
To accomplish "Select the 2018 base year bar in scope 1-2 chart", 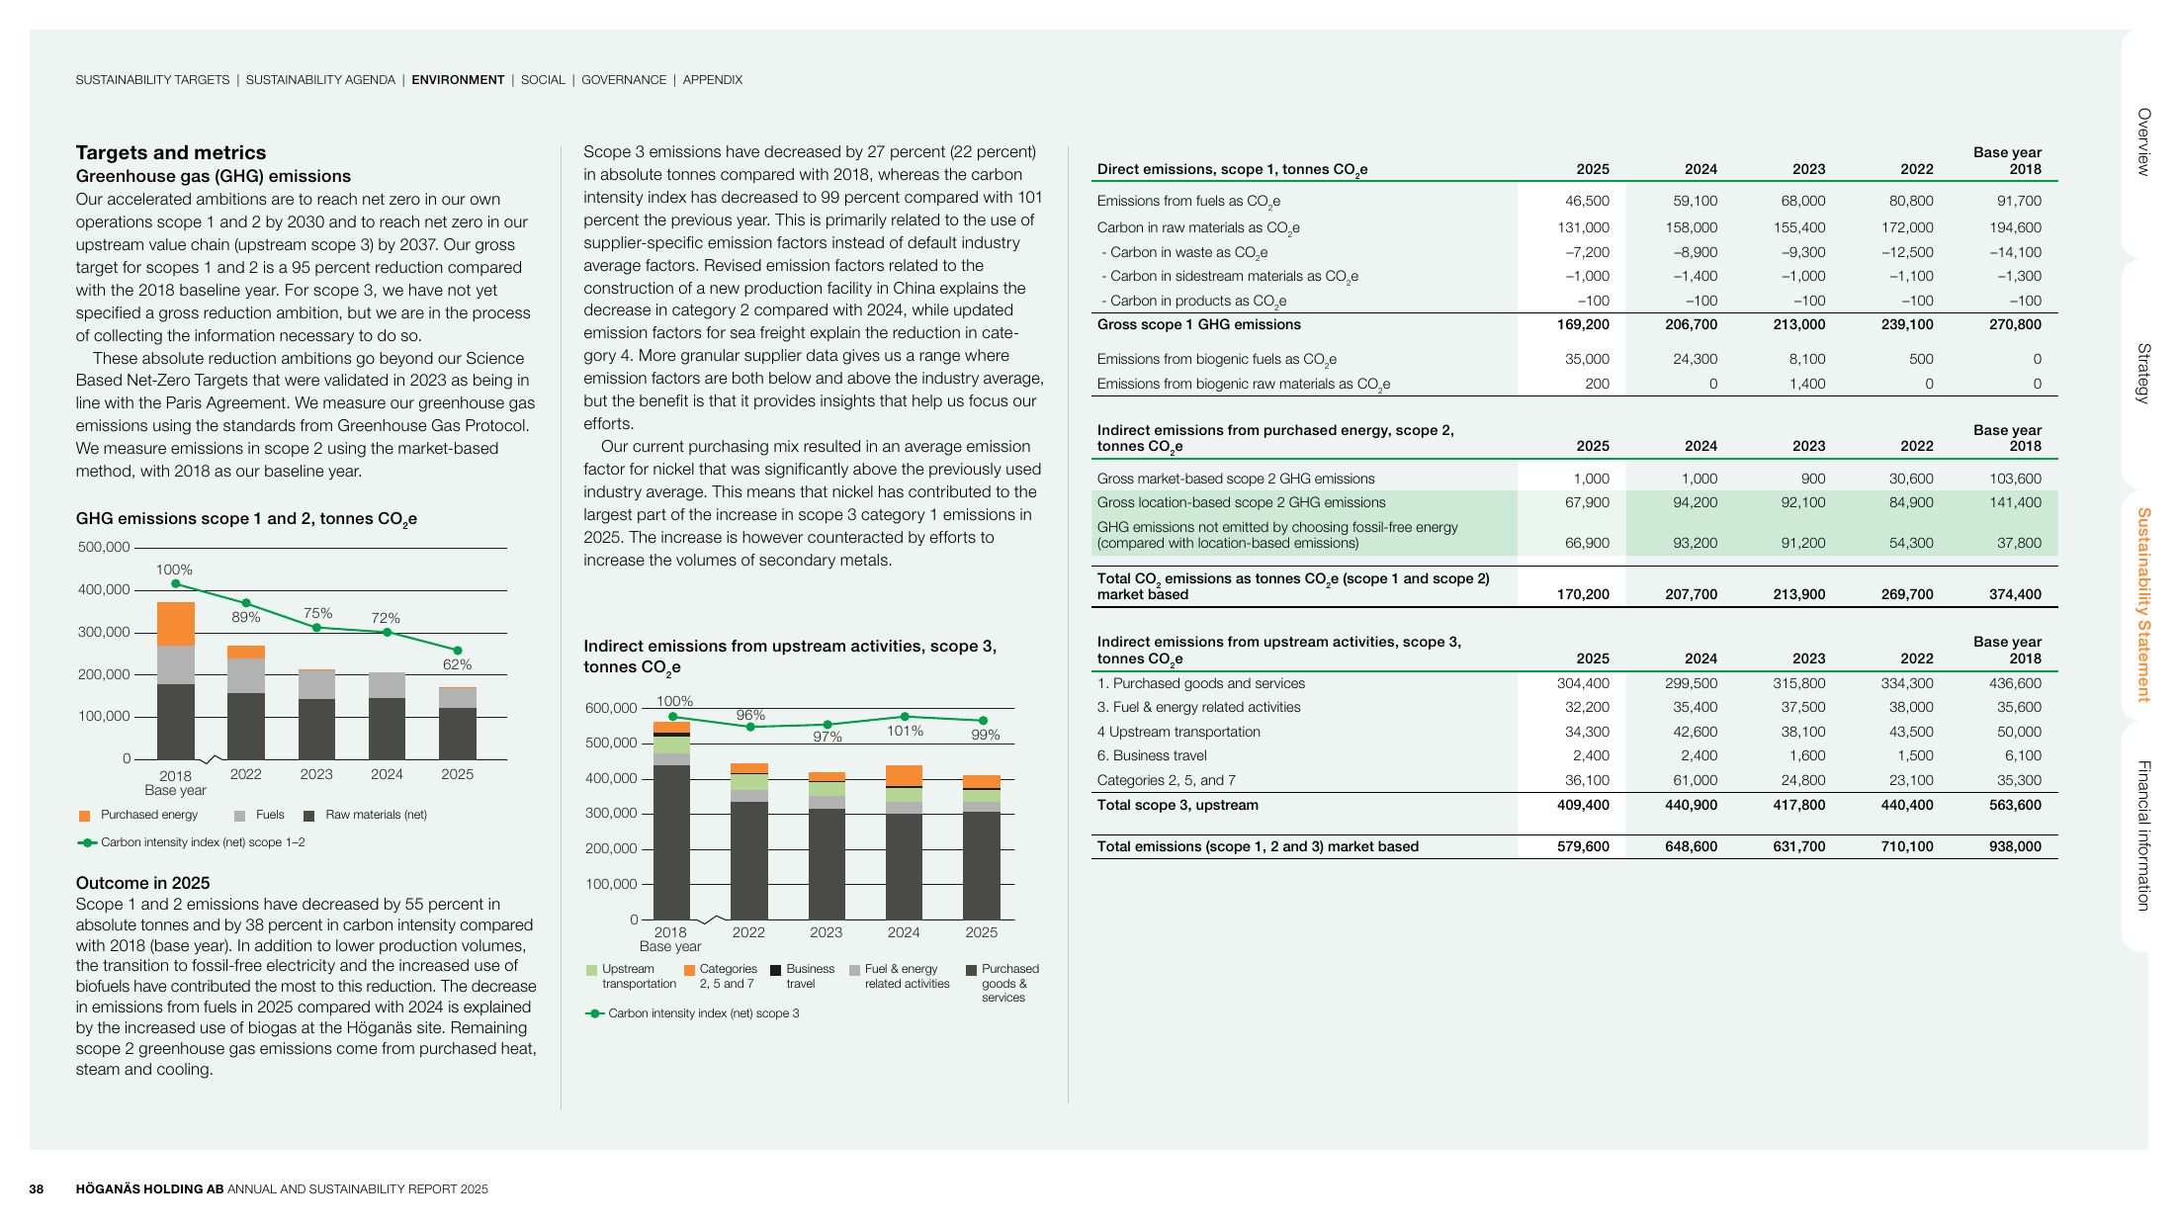I will (176, 680).
